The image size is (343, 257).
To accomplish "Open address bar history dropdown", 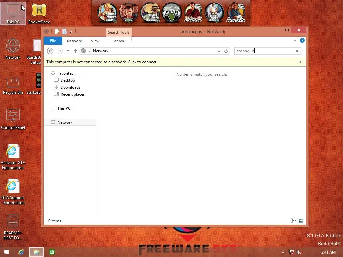I will (x=219, y=51).
